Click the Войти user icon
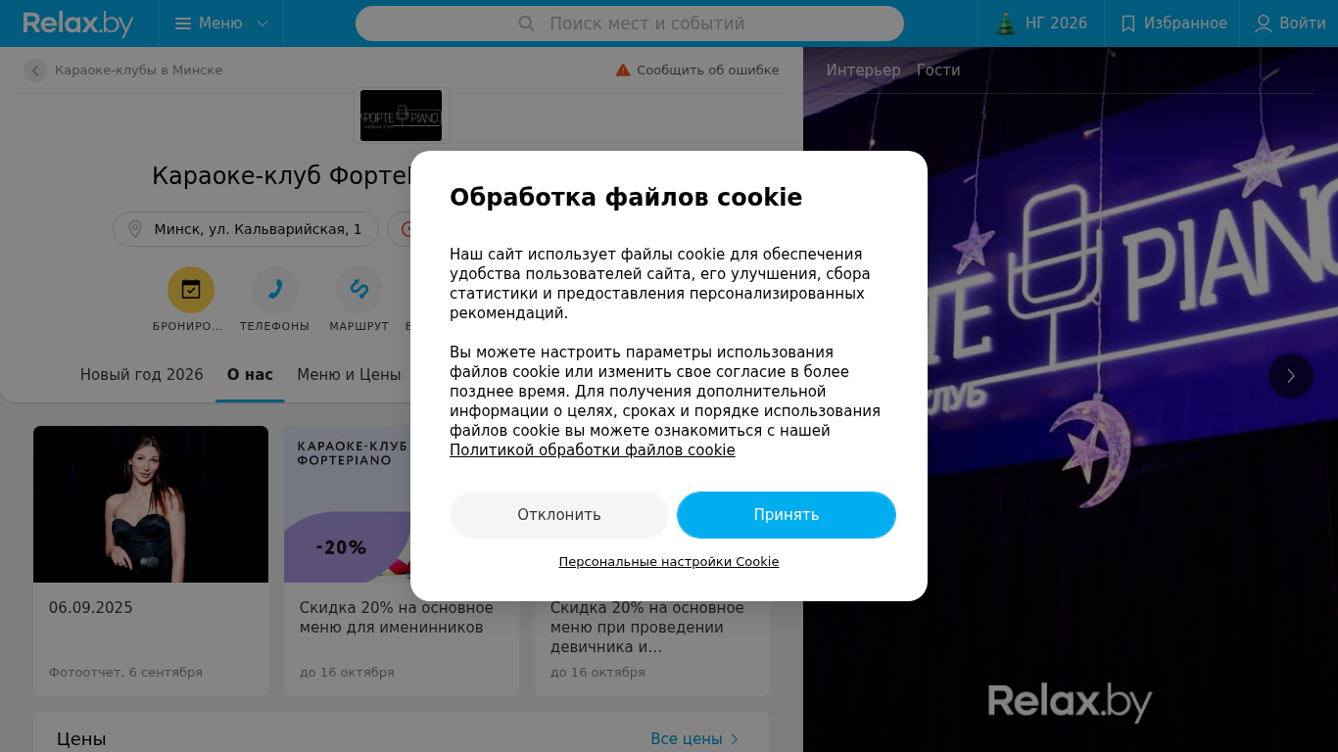The width and height of the screenshot is (1338, 752). point(1264,23)
